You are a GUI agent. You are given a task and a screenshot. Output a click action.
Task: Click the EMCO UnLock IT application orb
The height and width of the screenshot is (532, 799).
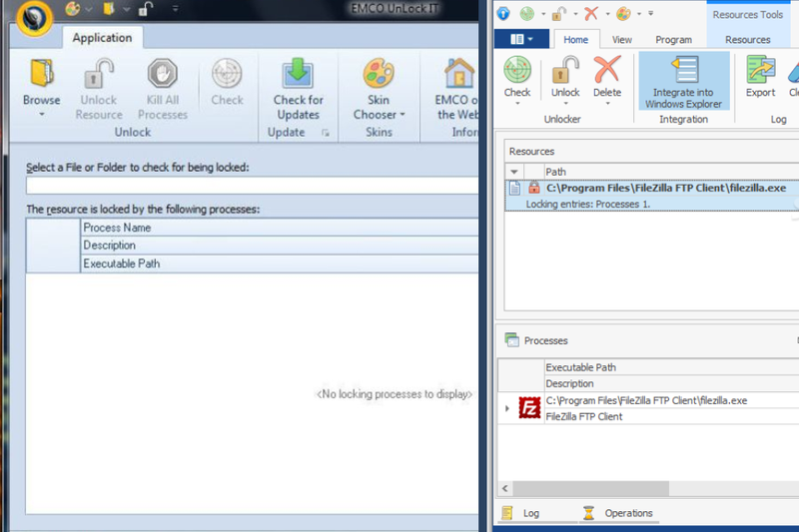point(34,19)
